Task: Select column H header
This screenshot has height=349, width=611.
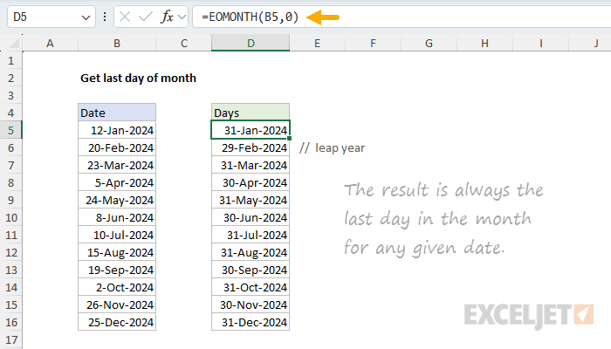Action: (x=484, y=43)
